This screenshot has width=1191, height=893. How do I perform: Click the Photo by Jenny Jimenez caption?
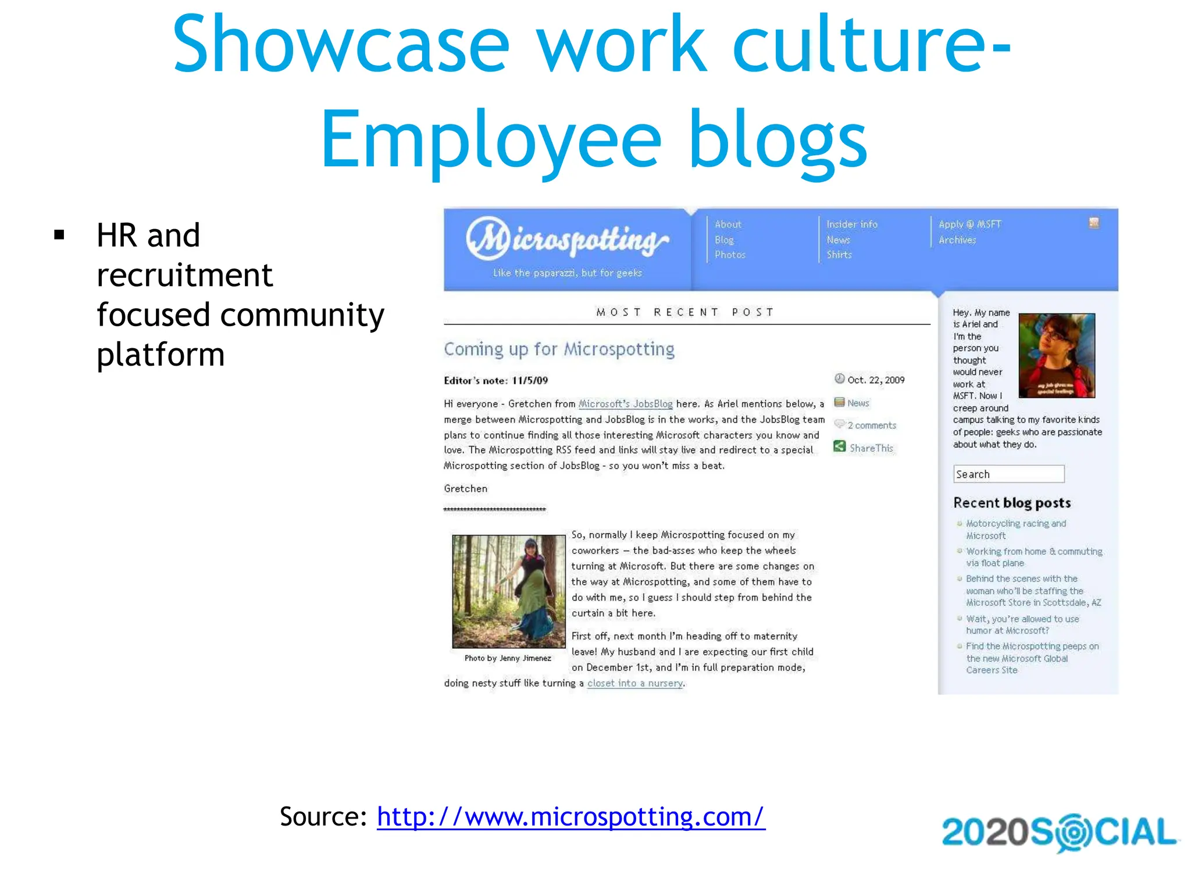[x=508, y=658]
